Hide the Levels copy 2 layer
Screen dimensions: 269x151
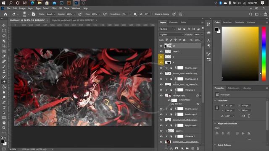(161, 115)
